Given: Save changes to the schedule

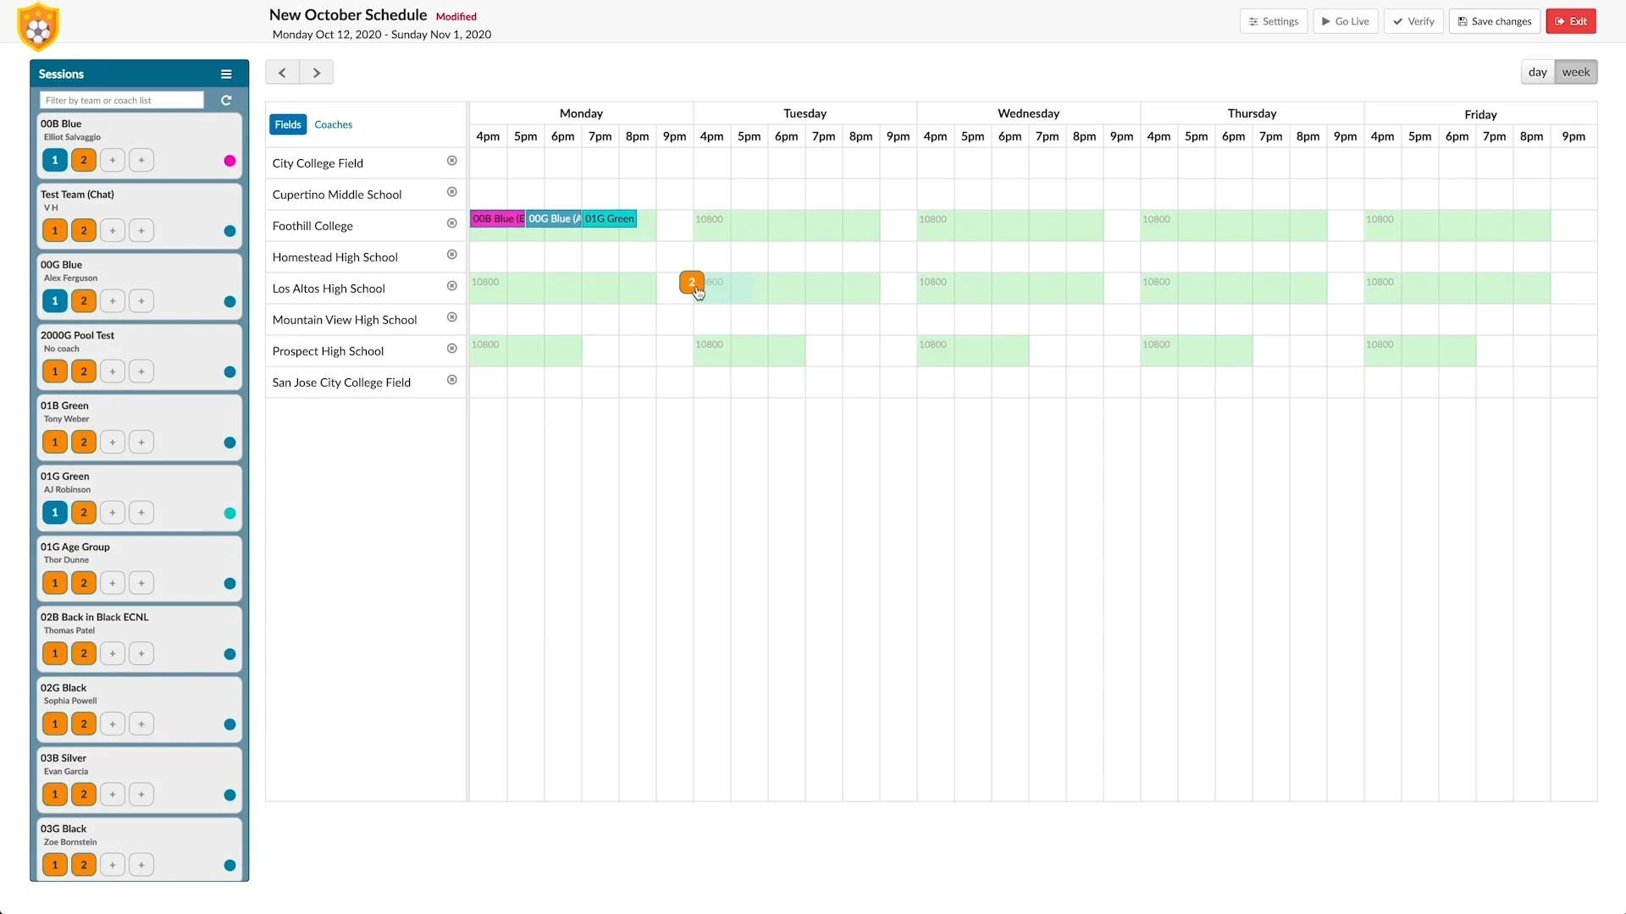Looking at the screenshot, I should [1495, 21].
